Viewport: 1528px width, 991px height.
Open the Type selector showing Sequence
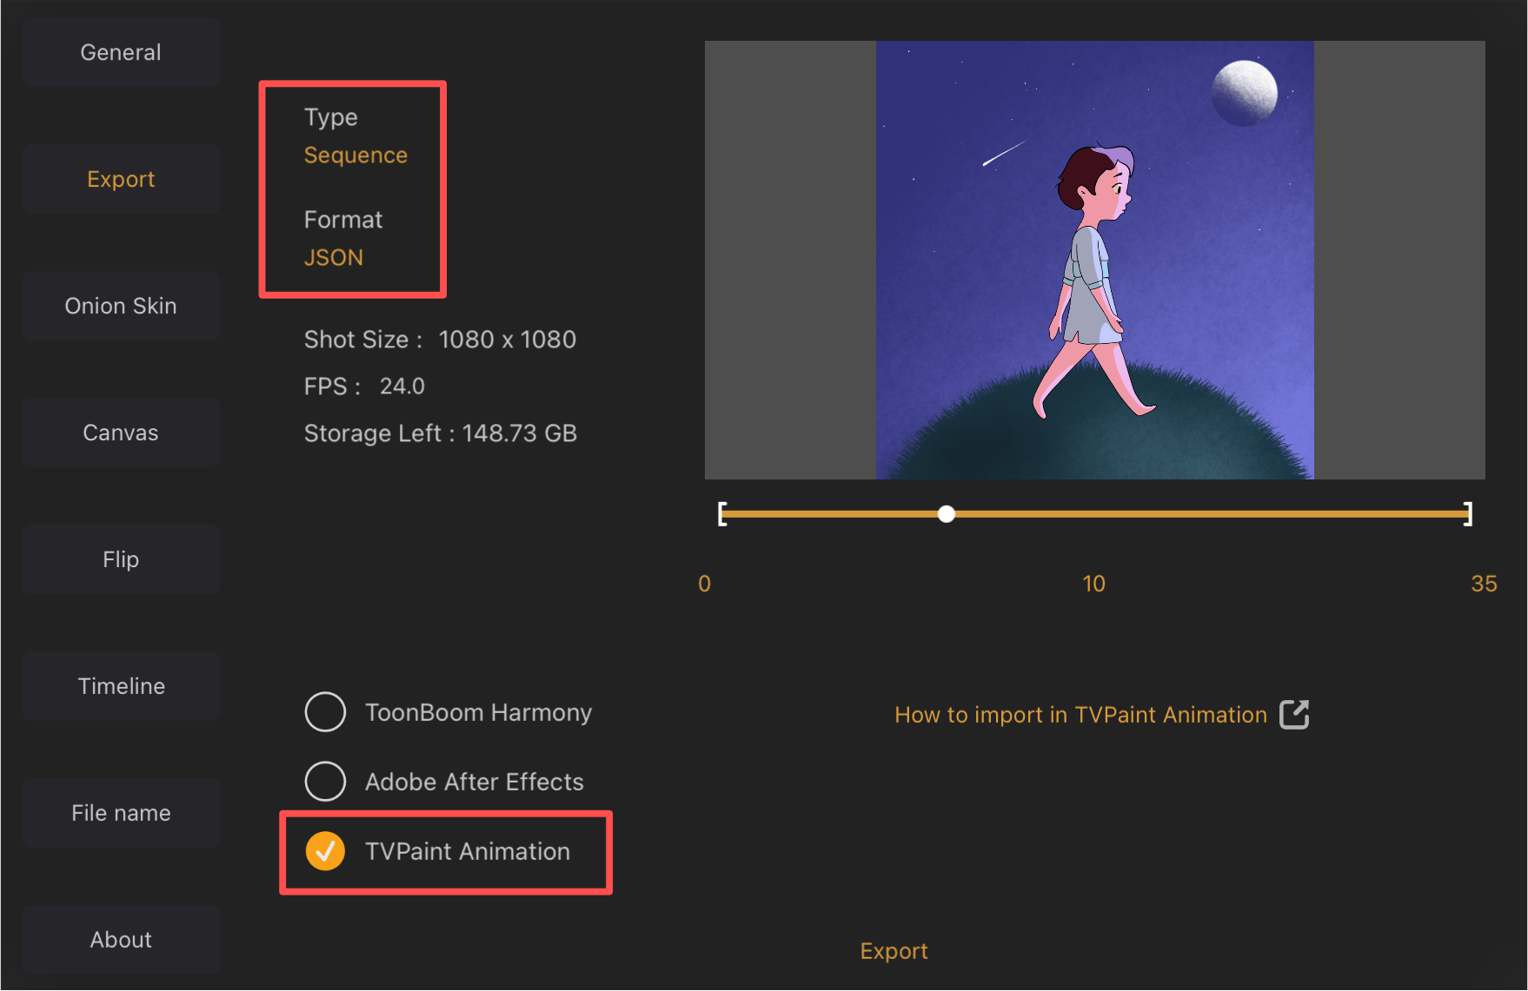tap(355, 155)
